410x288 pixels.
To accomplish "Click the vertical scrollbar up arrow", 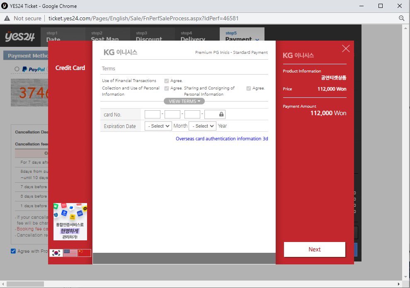I will pyautogui.click(x=405, y=28).
